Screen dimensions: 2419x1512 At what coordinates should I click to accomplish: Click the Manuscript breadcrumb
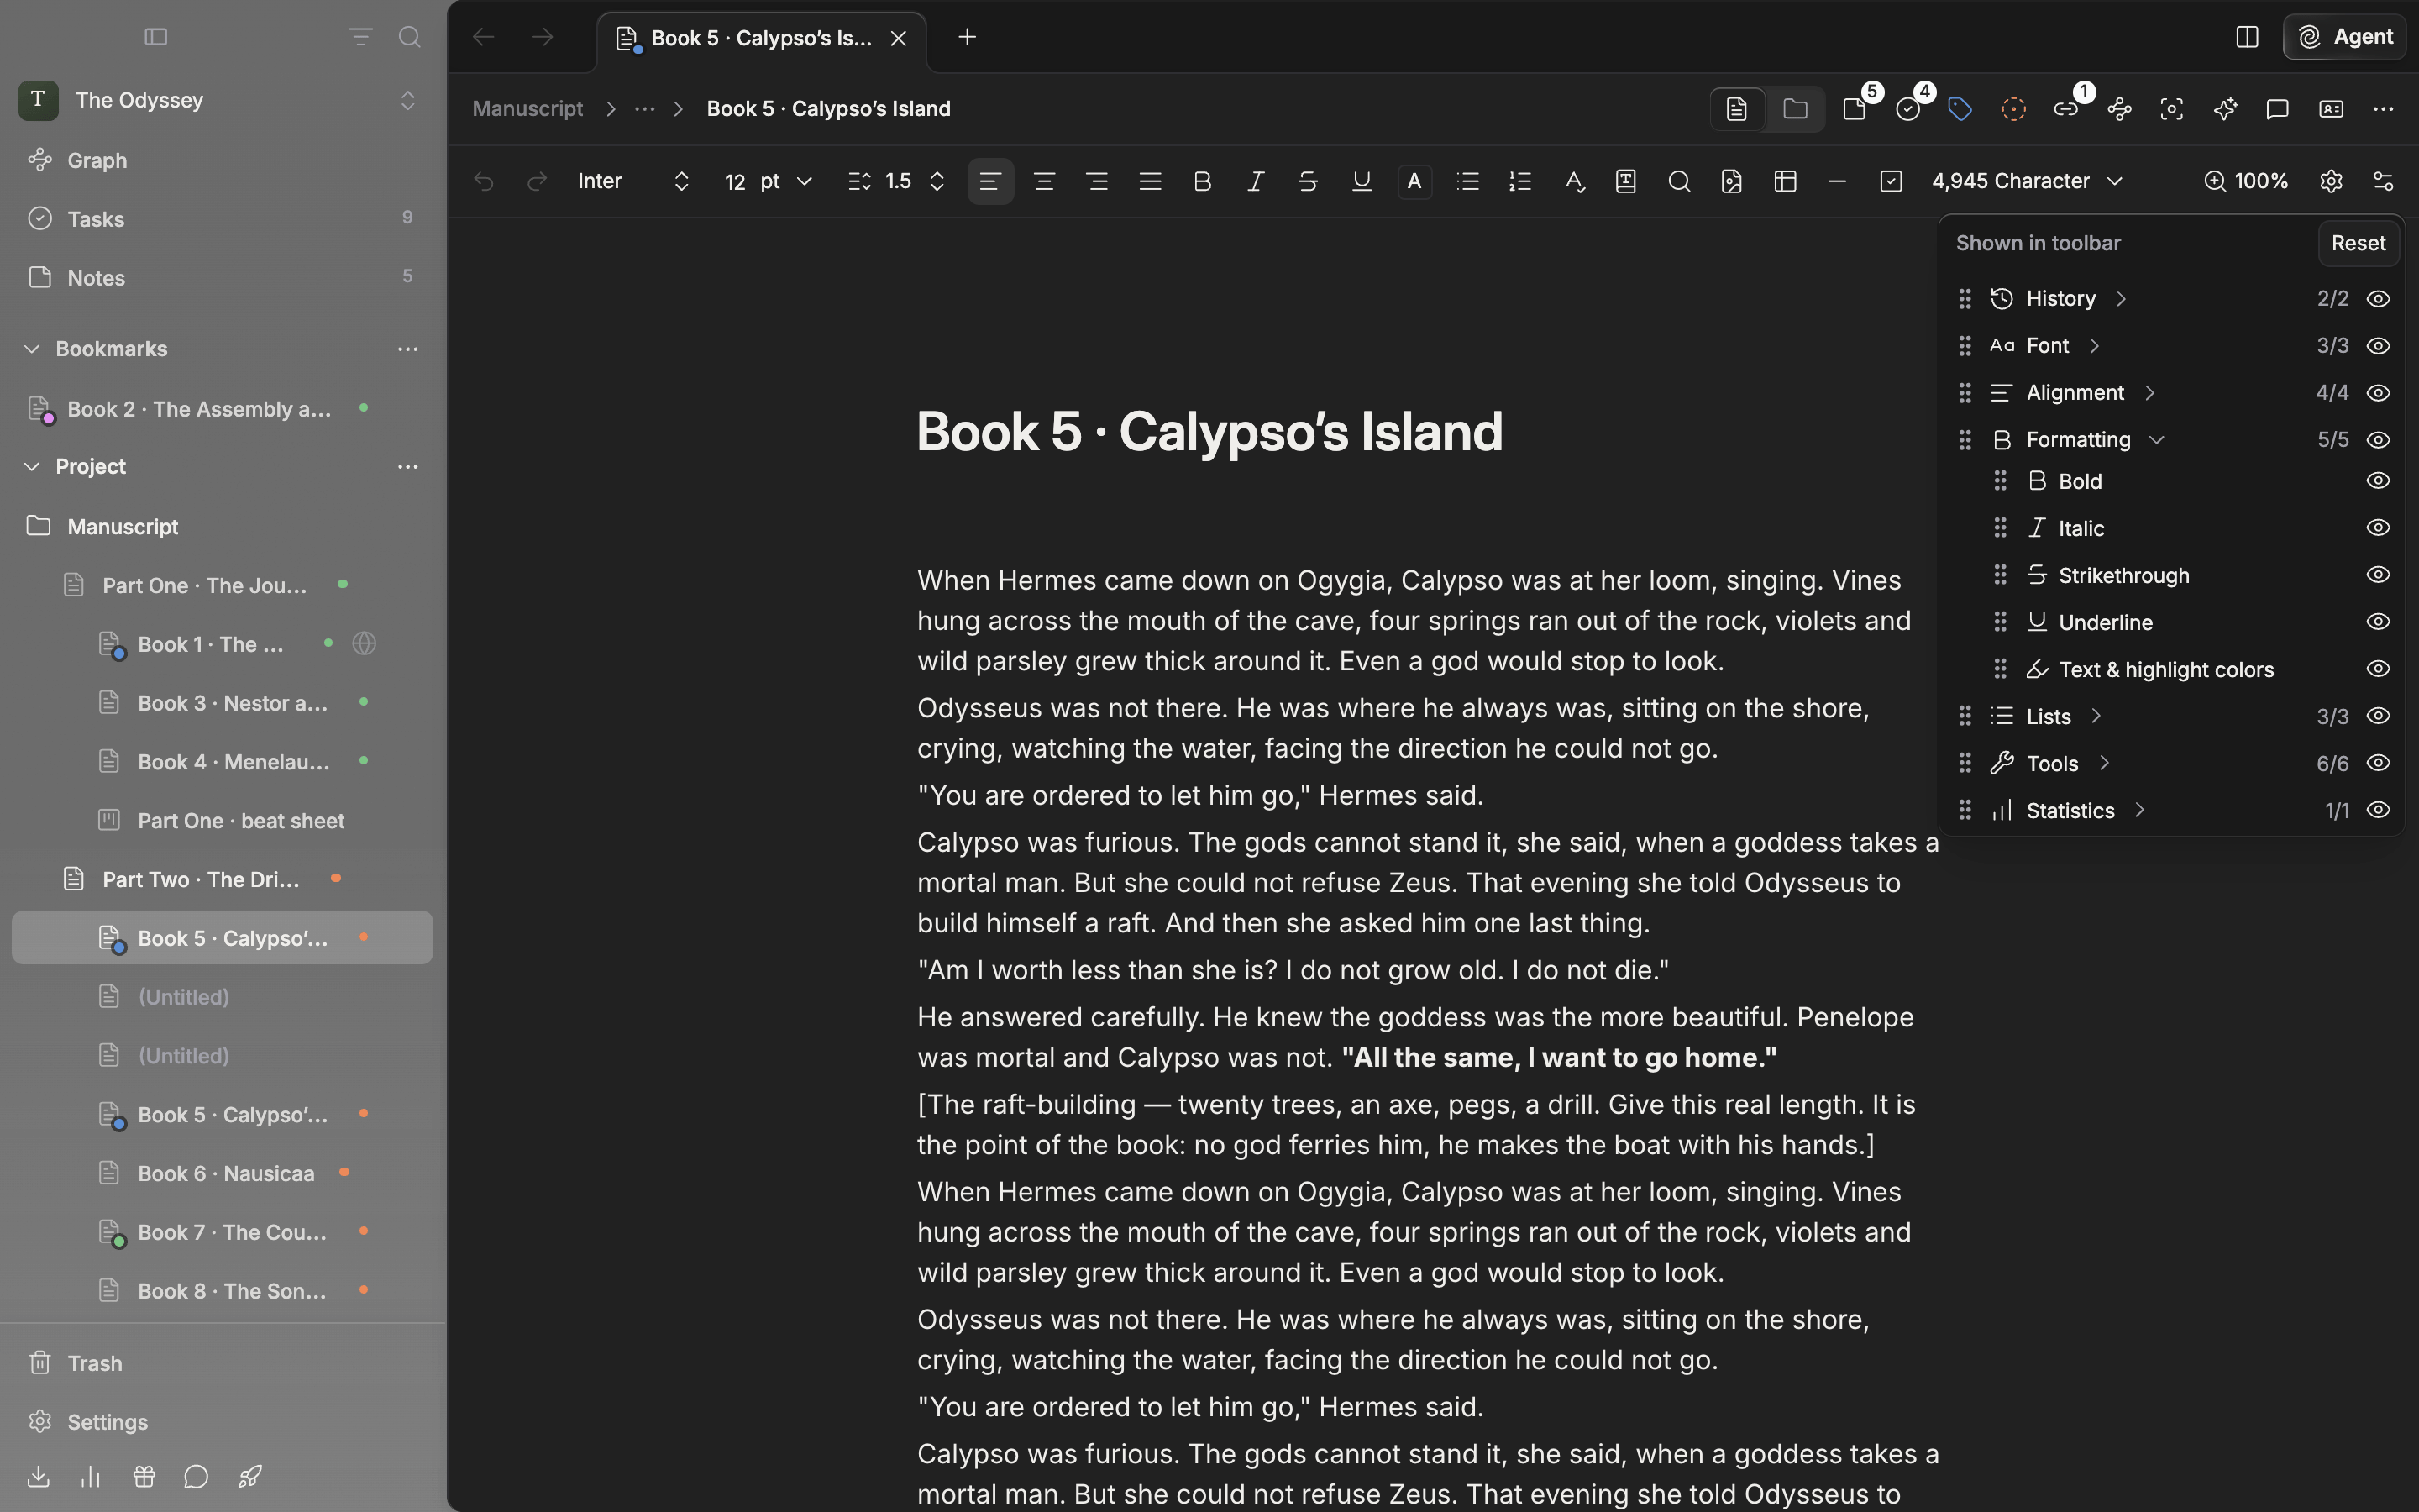pyautogui.click(x=527, y=109)
